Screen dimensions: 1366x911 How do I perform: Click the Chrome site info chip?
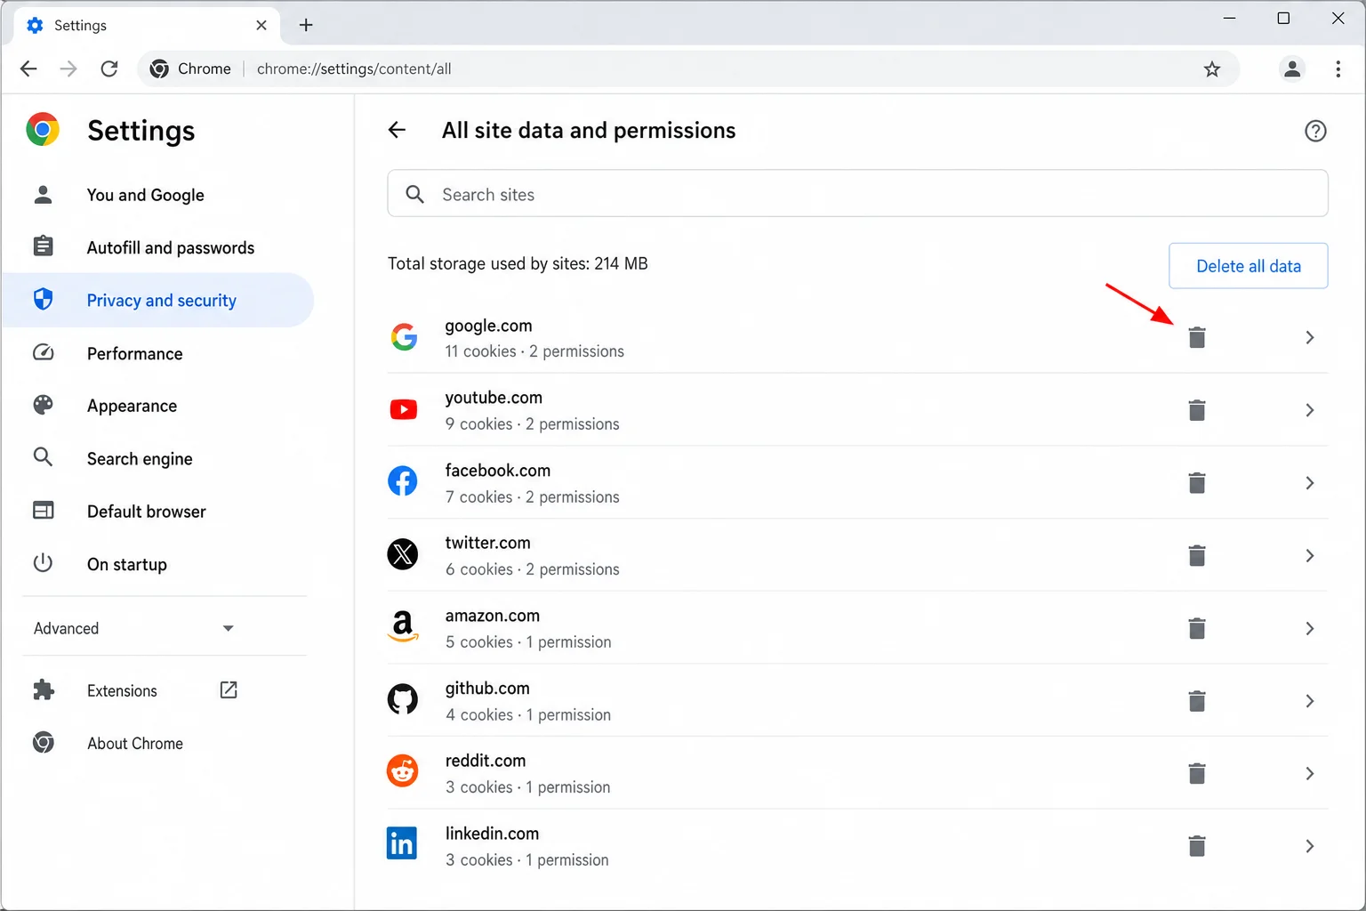click(190, 69)
